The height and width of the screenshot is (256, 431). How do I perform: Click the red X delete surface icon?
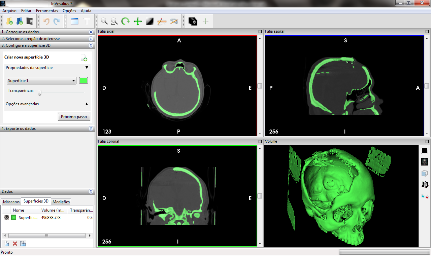click(15, 244)
